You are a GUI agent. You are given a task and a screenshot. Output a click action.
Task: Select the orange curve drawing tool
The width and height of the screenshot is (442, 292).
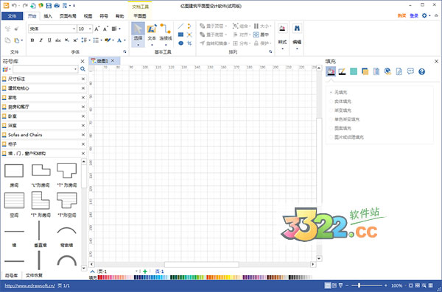click(x=189, y=26)
